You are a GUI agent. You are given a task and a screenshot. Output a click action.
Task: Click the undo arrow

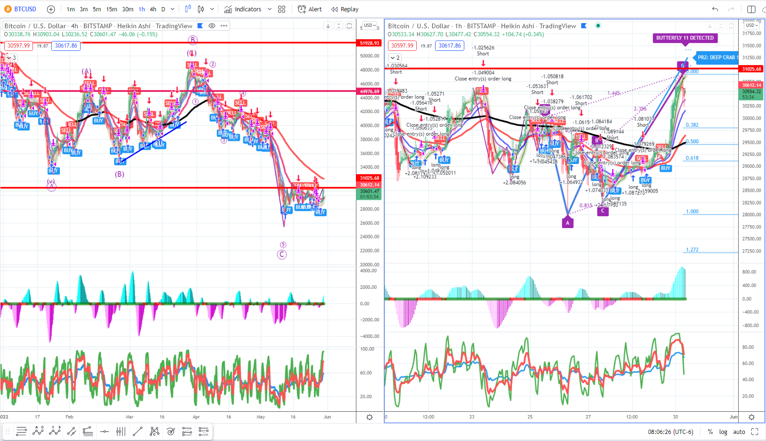tap(715, 9)
